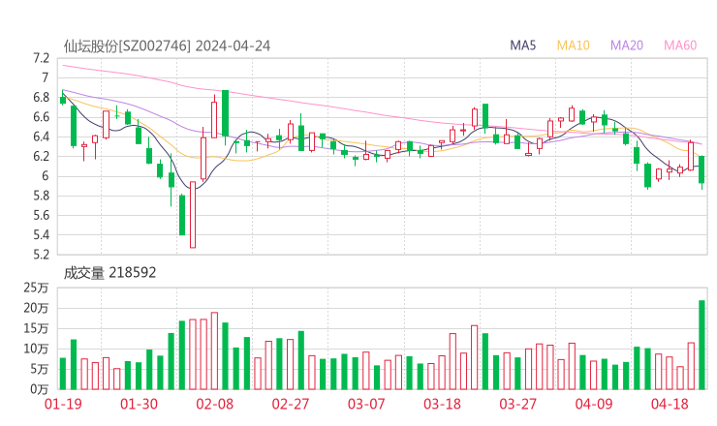Click the 02-08 date axis label

pos(215,404)
